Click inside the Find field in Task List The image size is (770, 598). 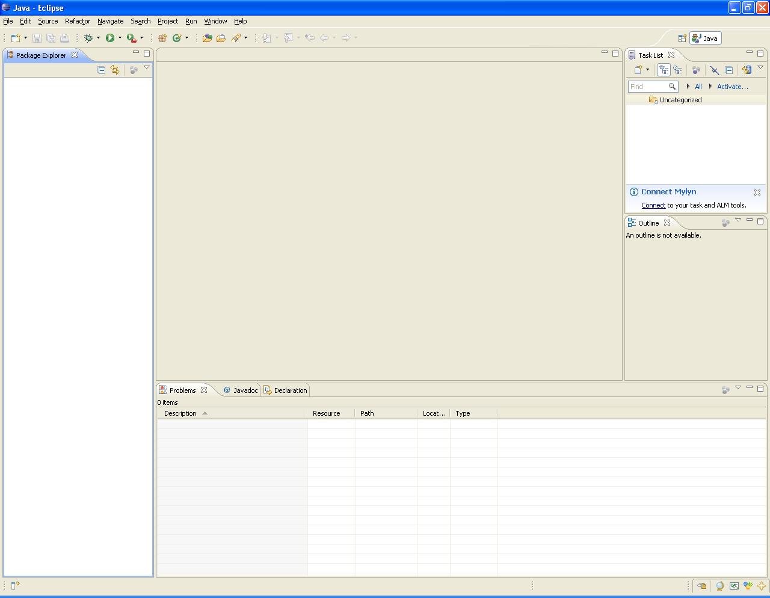(x=650, y=87)
